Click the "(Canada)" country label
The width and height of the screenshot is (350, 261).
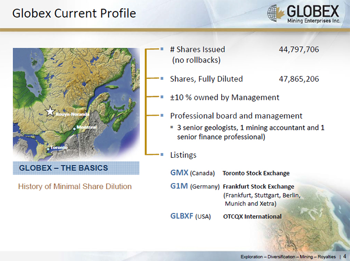pyautogui.click(x=202, y=173)
